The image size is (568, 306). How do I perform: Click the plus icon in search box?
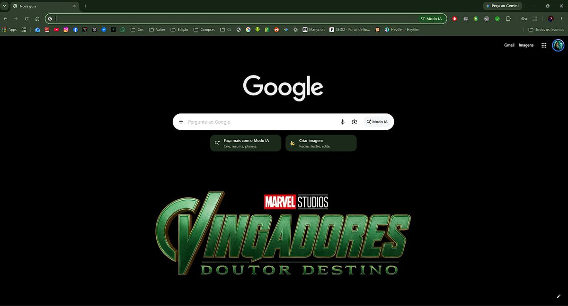[x=181, y=122]
